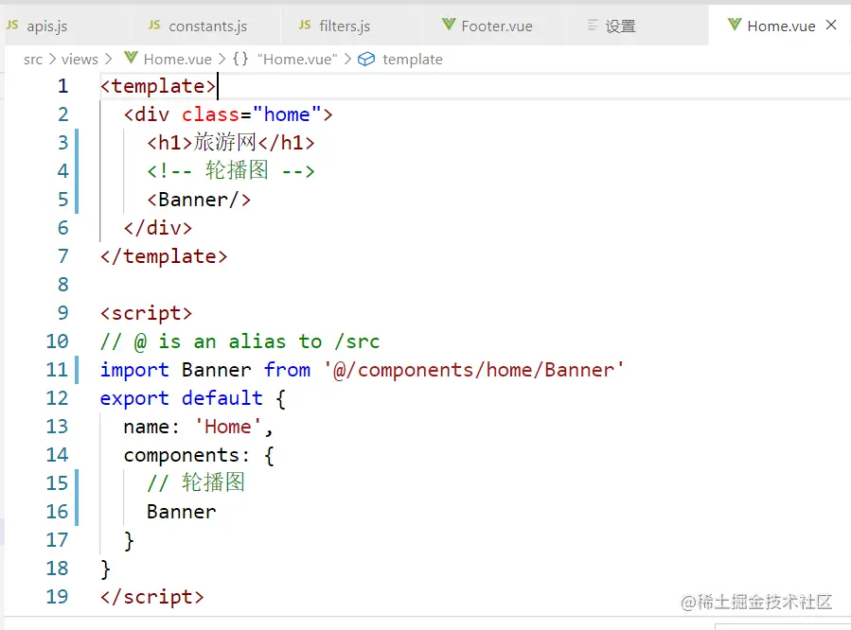851x630 pixels.
Task: Open the src breadcrumb segment
Action: [33, 59]
